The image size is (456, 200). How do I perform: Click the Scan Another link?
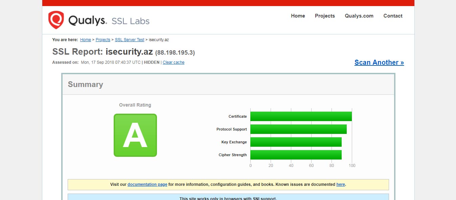[379, 62]
